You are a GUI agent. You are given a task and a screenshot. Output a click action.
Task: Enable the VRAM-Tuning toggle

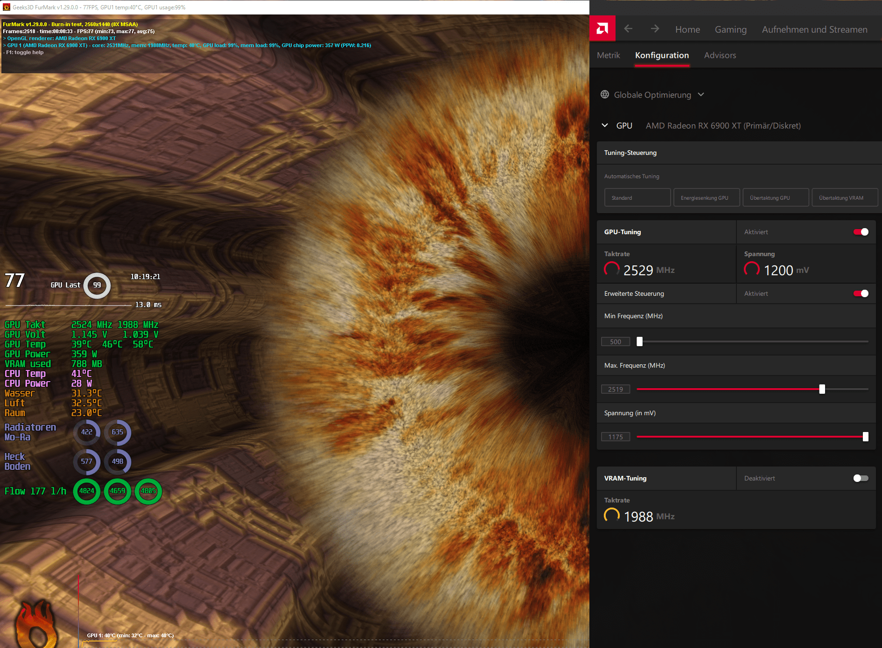[x=861, y=478]
